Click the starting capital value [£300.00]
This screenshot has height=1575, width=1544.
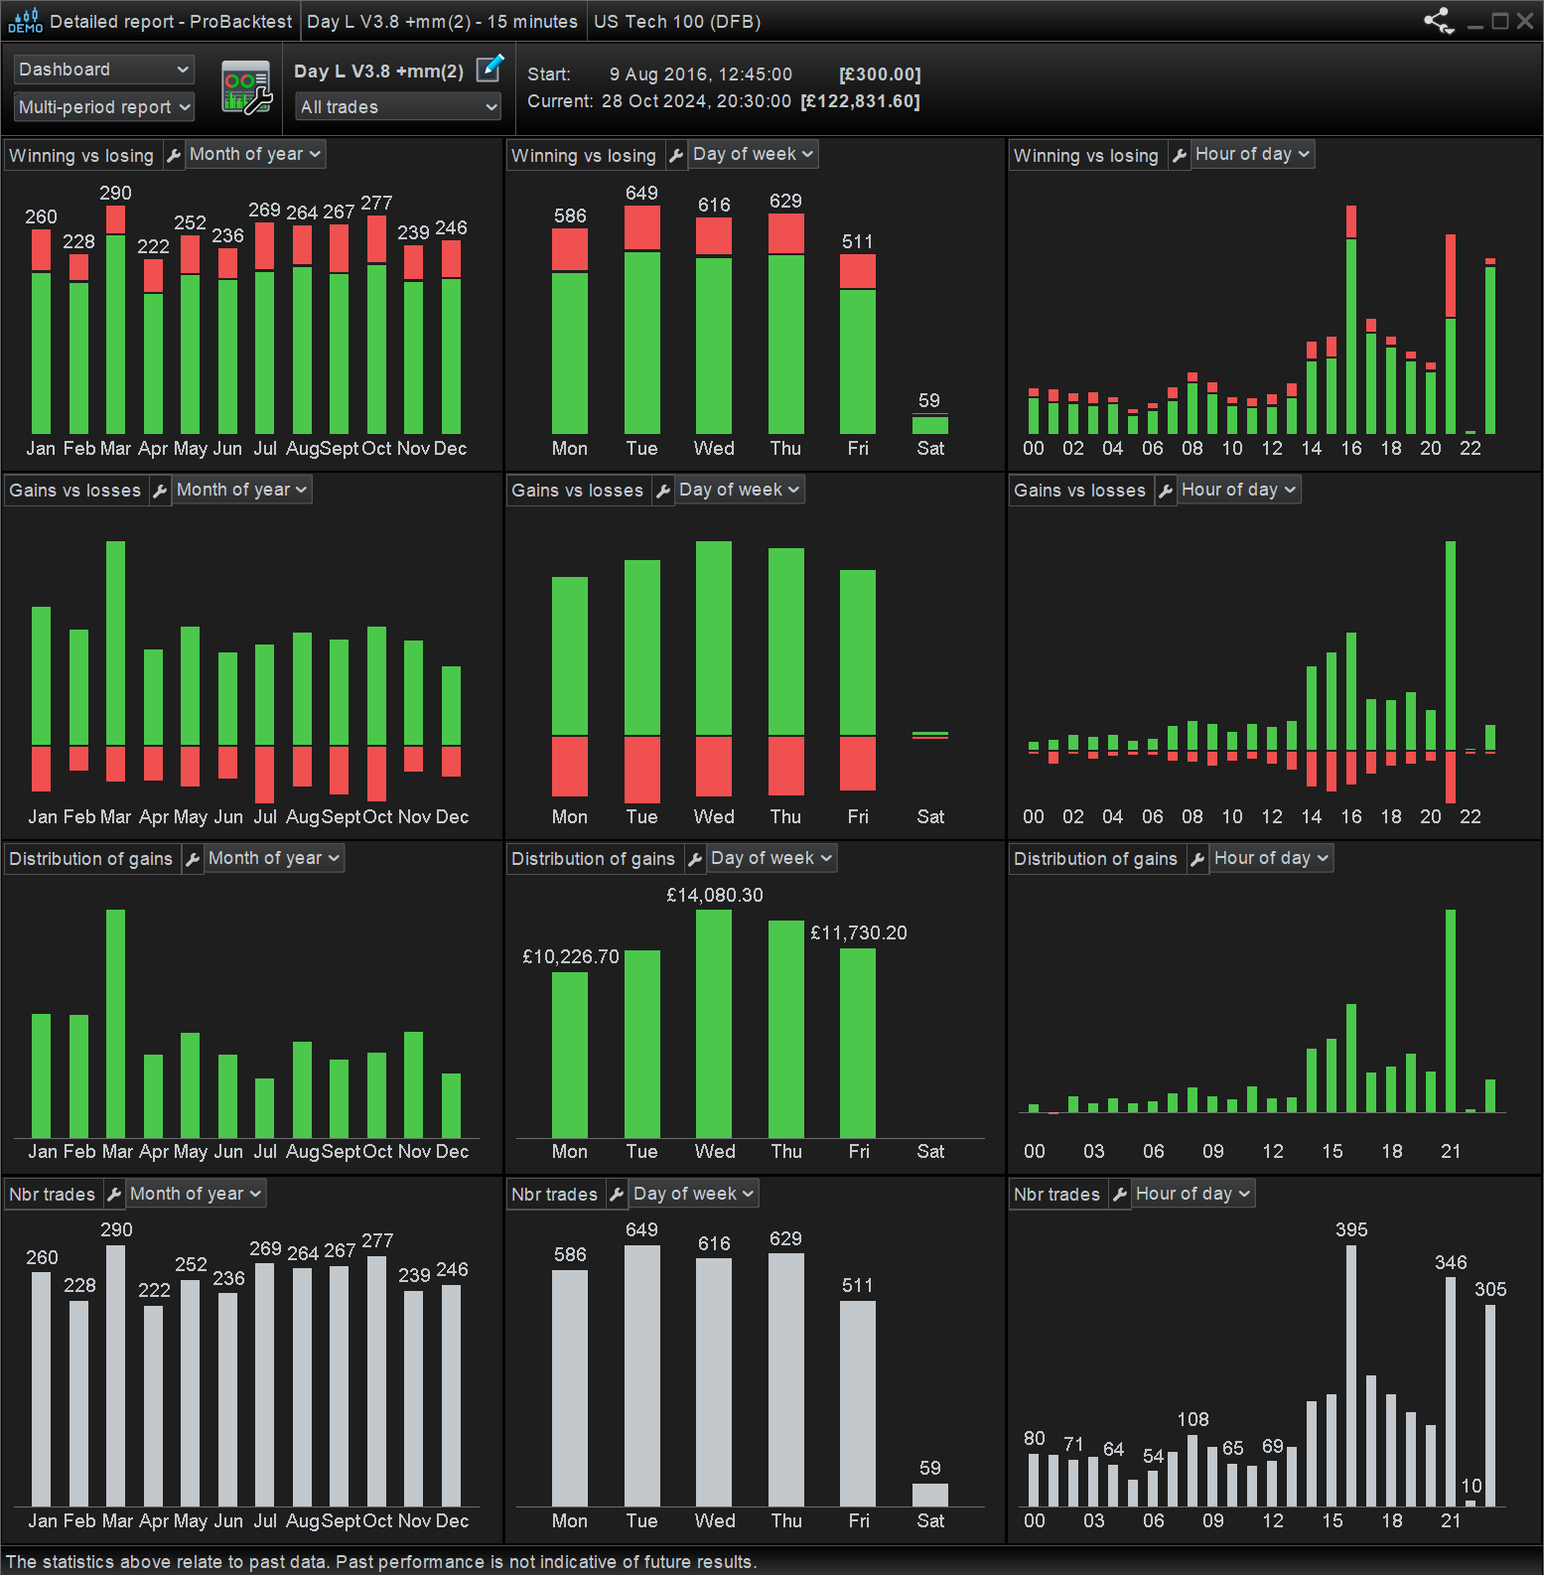tap(880, 74)
